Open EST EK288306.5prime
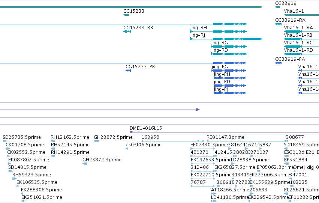The image size is (319, 203). tap(42, 190)
